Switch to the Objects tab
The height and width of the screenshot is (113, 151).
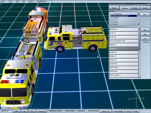pos(114,8)
